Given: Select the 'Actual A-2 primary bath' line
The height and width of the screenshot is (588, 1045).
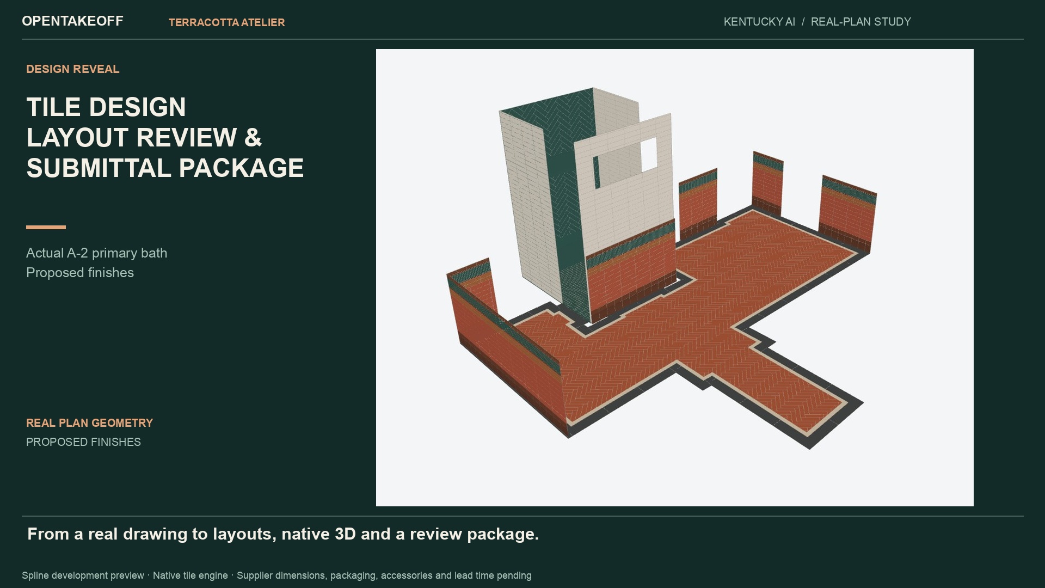Looking at the screenshot, I should 97,253.
